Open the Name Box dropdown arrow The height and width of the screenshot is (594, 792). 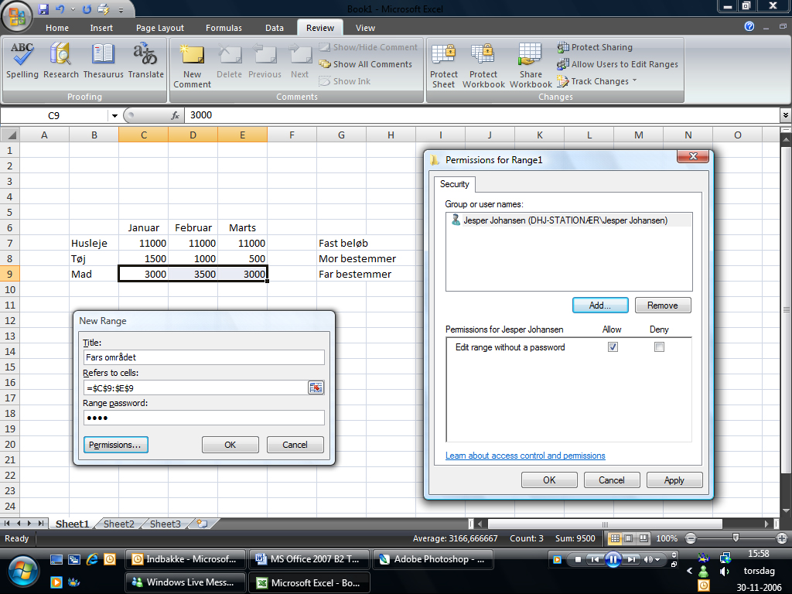pyautogui.click(x=114, y=115)
